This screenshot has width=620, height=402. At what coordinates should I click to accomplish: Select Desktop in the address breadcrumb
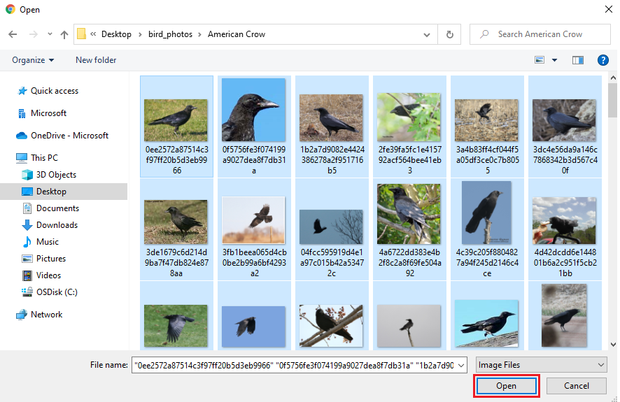click(116, 34)
